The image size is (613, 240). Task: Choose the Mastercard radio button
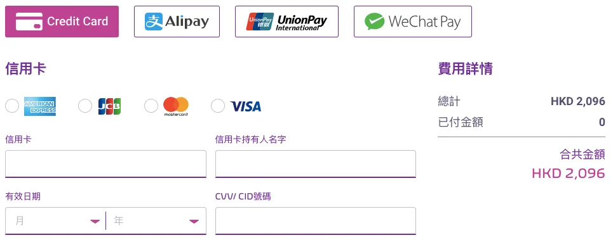point(151,106)
